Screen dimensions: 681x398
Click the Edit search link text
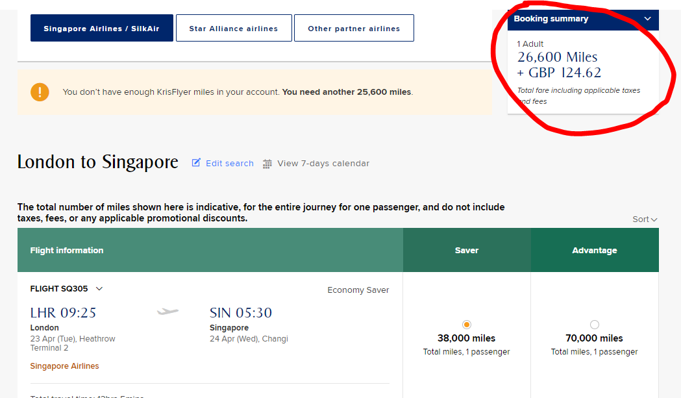point(230,164)
